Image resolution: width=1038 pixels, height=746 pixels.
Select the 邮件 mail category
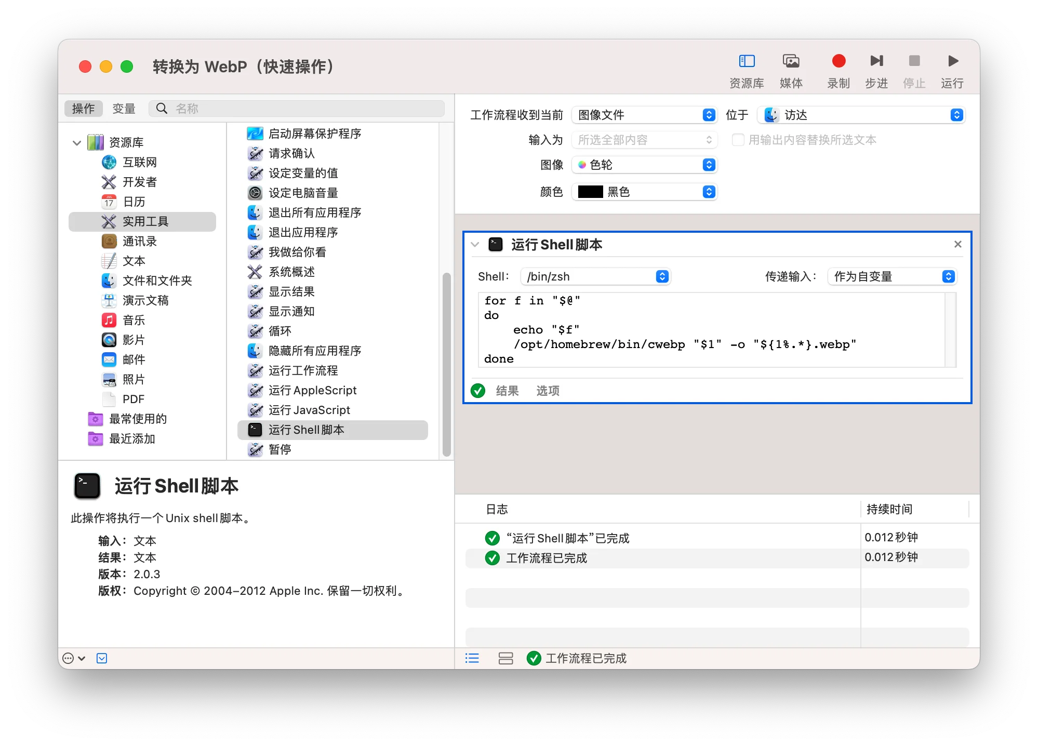click(x=142, y=359)
